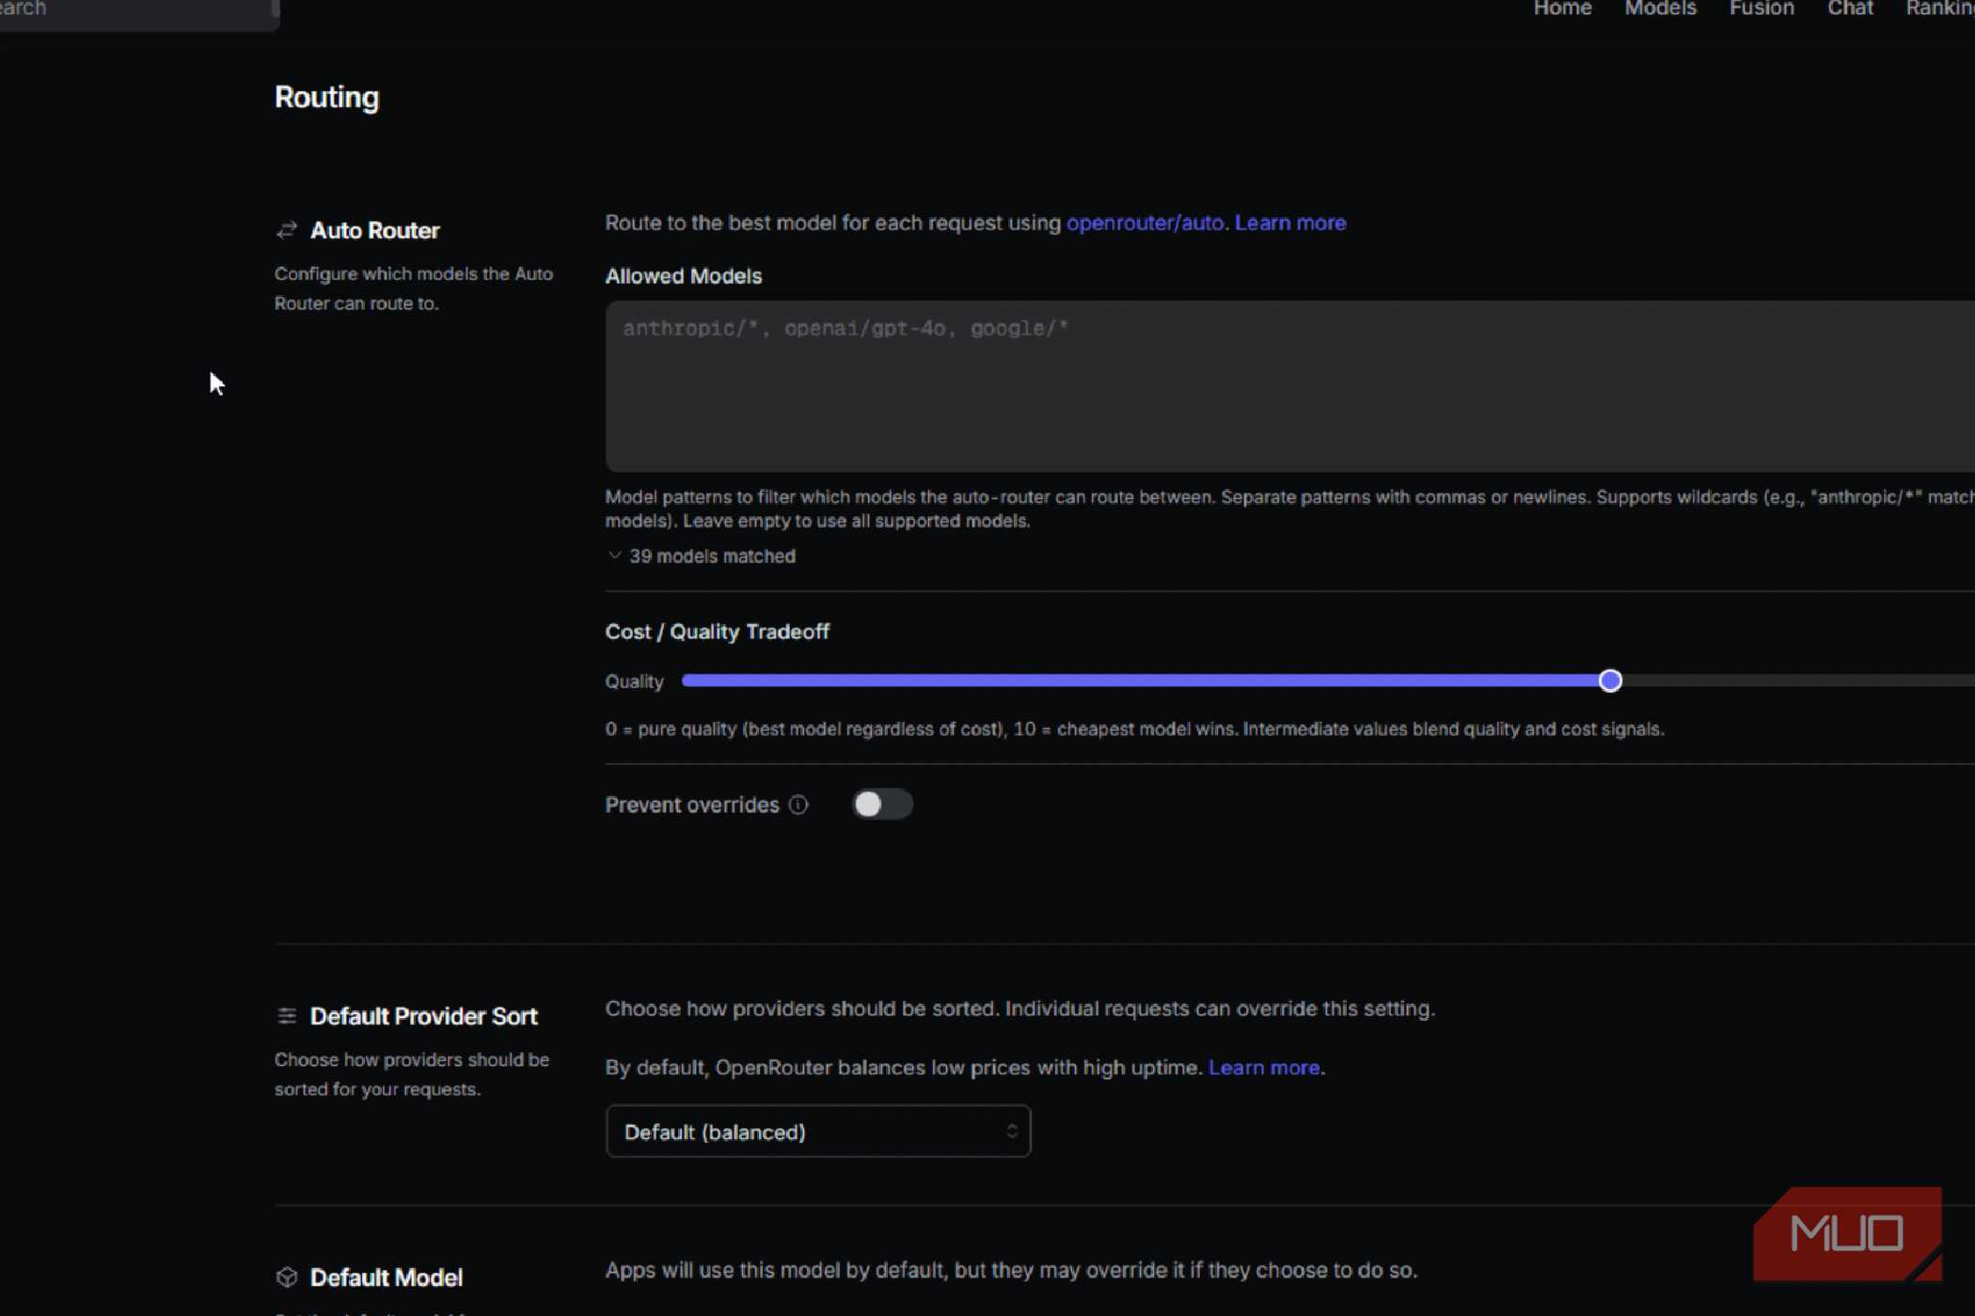Expand the 39 models matched list

[702, 556]
